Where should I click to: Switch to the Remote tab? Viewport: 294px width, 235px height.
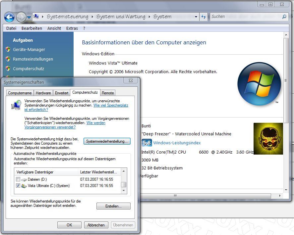tap(108, 93)
